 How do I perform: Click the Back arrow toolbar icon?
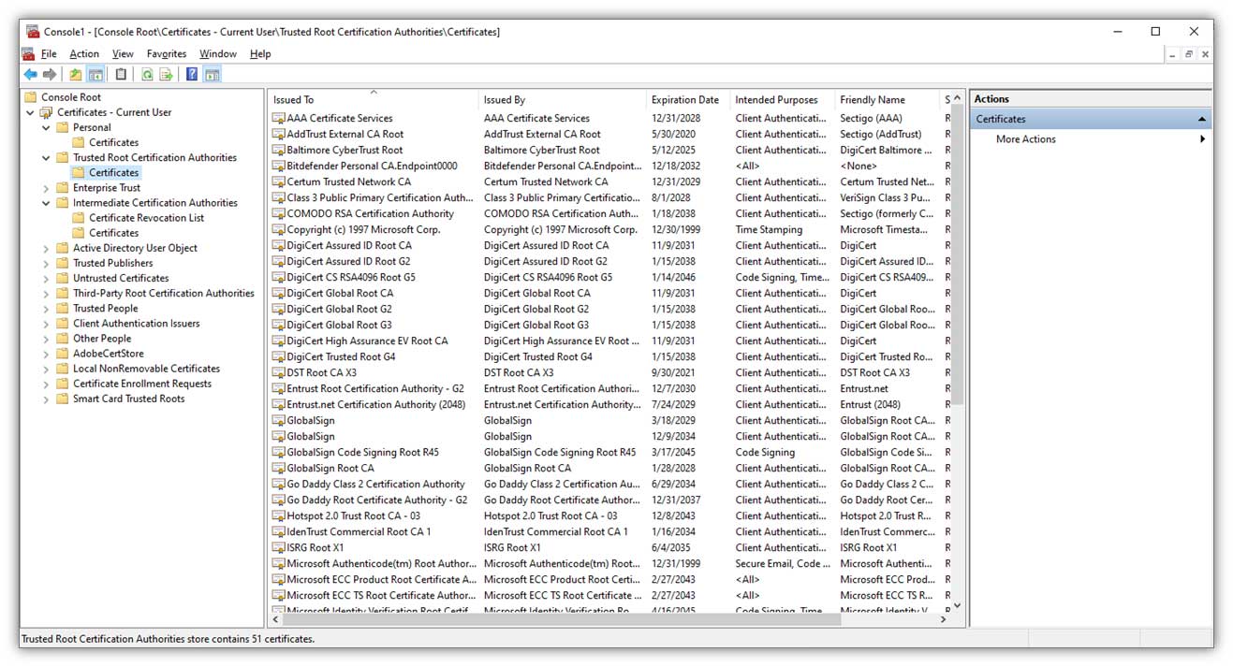pos(30,75)
